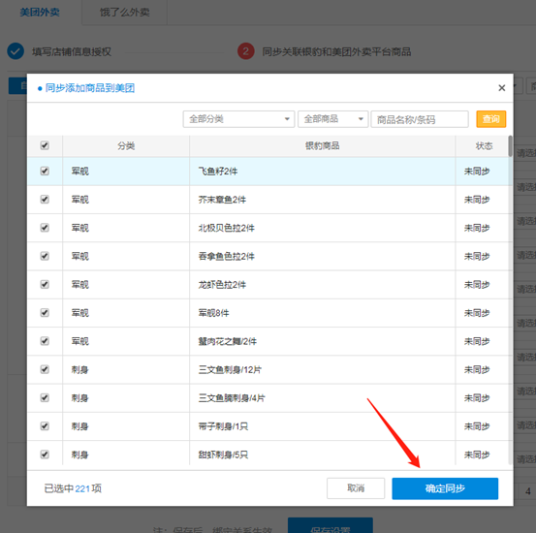The height and width of the screenshot is (533, 536).
Task: Click the red step 2 circle icon
Action: 246,51
